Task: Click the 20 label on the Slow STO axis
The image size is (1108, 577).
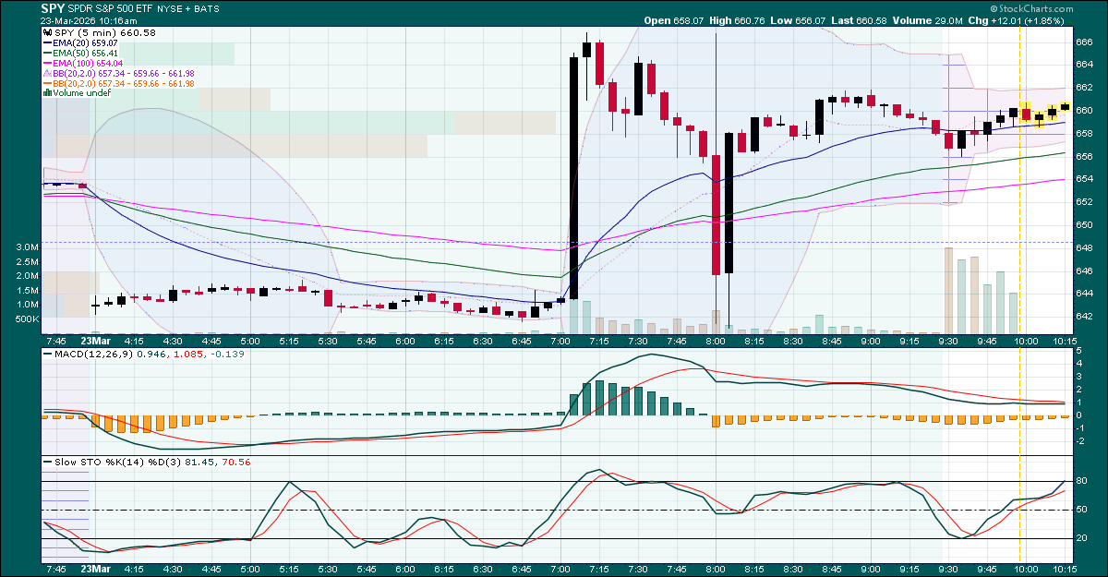Action: 1081,538
